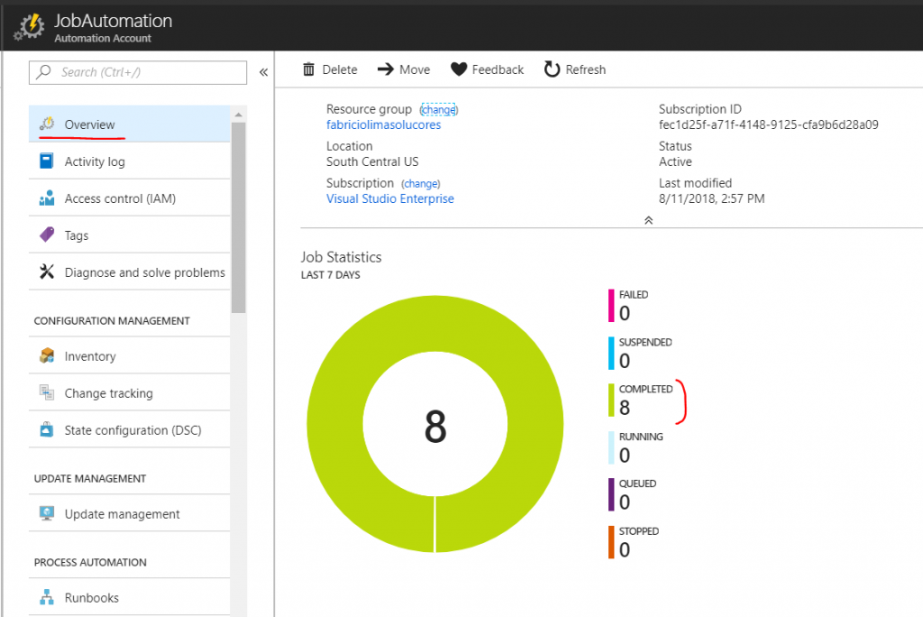This screenshot has width=923, height=617.
Task: Open the Runbooks section icon
Action: click(x=49, y=597)
